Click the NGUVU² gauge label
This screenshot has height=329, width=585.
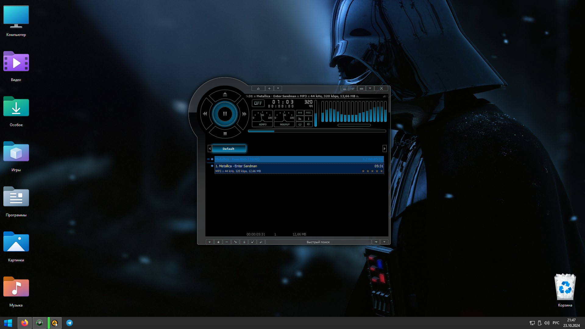click(285, 124)
